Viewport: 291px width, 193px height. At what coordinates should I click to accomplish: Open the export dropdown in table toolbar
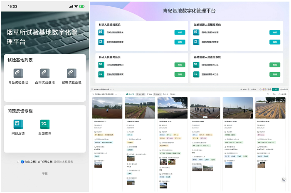click(x=274, y=94)
